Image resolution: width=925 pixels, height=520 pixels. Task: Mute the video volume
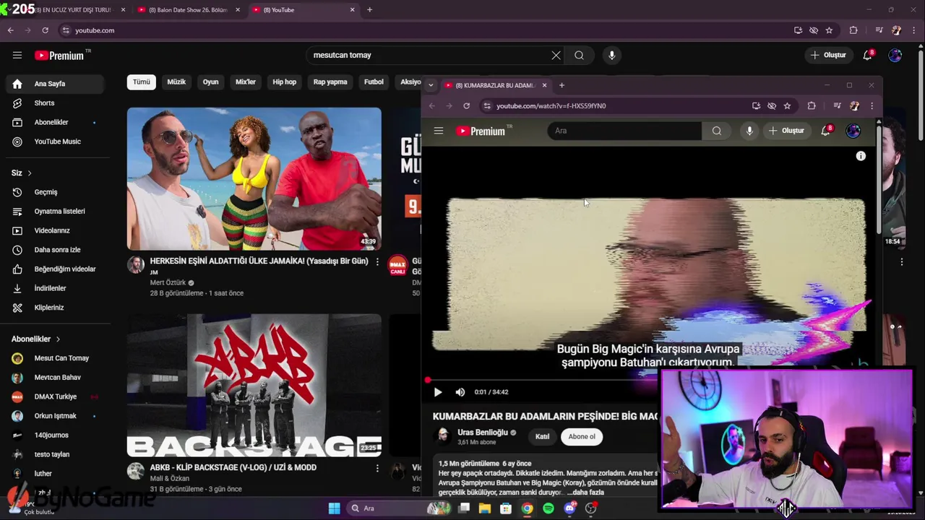460,392
